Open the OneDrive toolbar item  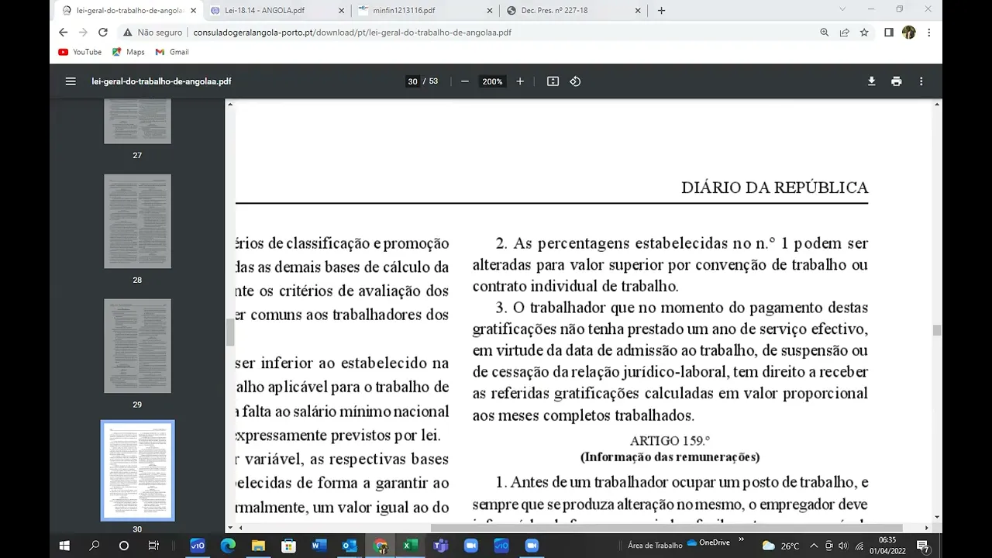pos(708,543)
